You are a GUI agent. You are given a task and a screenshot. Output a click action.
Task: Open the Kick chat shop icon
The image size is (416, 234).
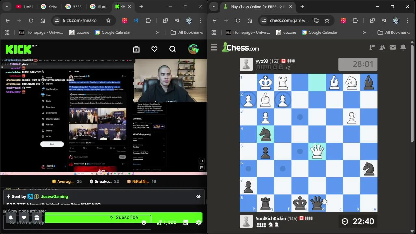point(186,223)
